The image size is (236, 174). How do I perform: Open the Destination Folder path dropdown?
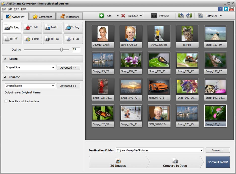(x=201, y=150)
